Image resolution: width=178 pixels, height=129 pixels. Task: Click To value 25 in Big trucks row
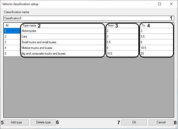click(x=157, y=54)
